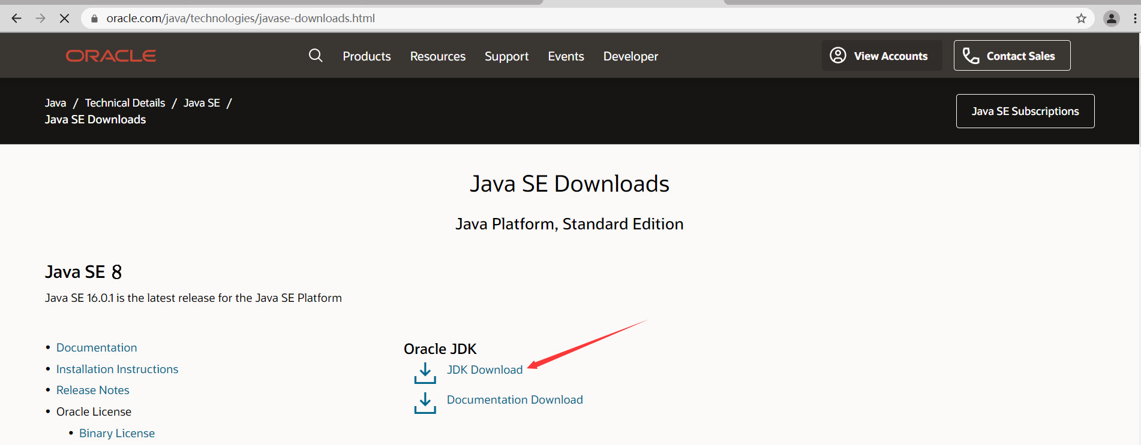The image size is (1141, 445).
Task: Click the Java SE Downloads breadcrumb text
Action: pos(95,120)
